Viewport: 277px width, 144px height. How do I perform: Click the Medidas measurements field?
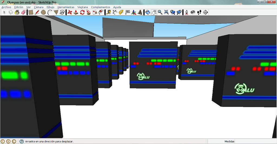point(256,141)
